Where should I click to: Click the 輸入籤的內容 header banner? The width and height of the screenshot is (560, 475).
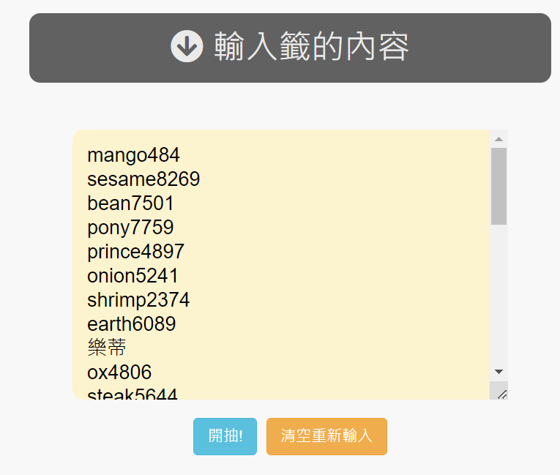coord(290,48)
